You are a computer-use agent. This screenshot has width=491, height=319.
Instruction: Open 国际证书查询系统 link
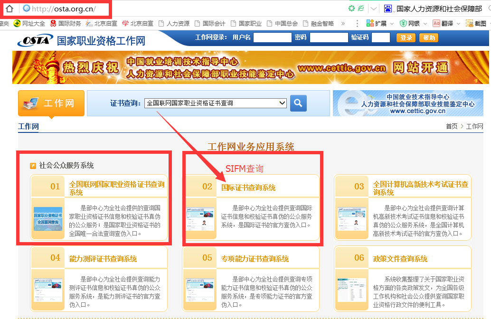click(x=248, y=188)
